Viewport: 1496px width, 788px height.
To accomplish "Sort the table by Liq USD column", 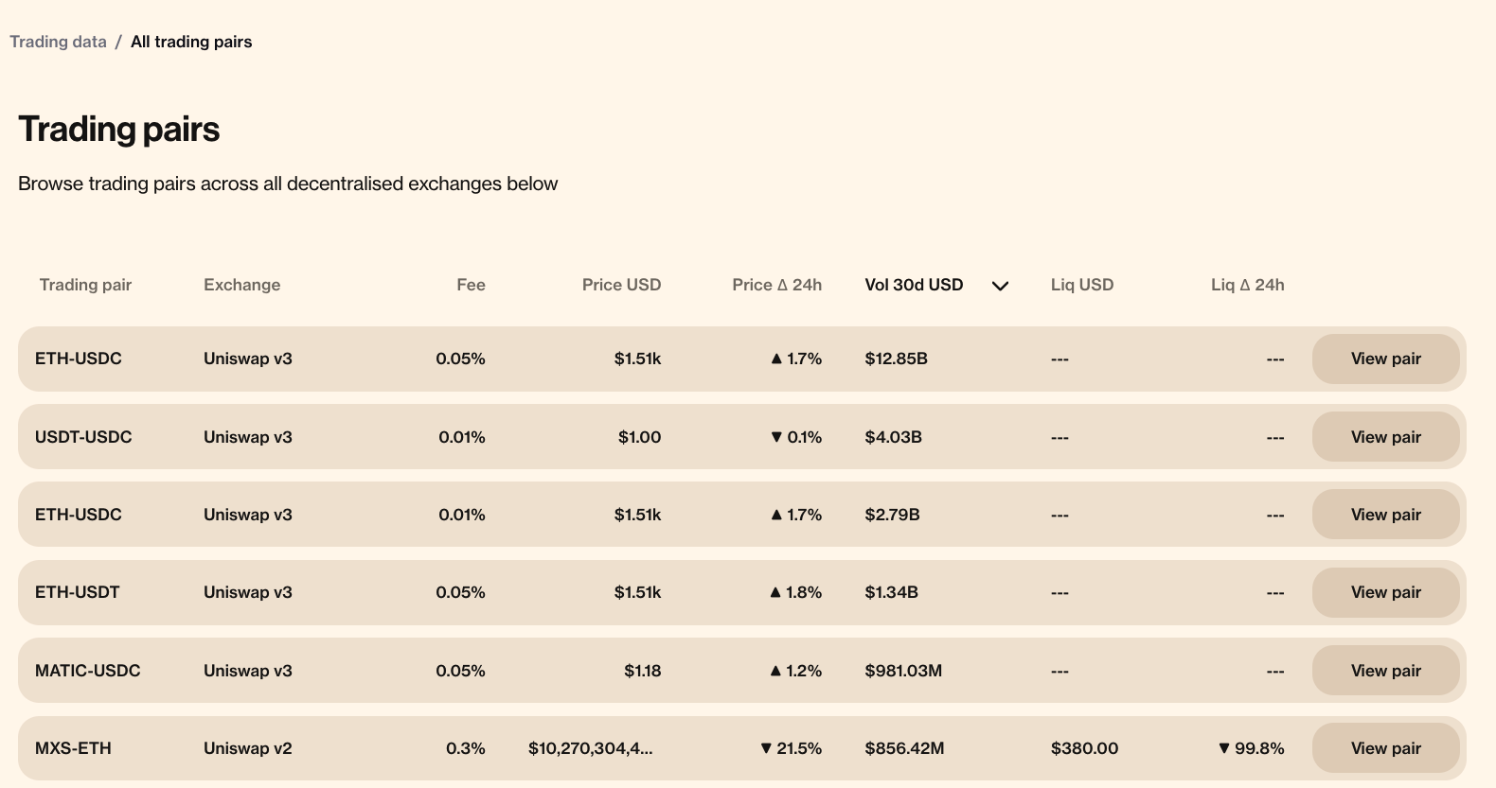I will [1082, 285].
